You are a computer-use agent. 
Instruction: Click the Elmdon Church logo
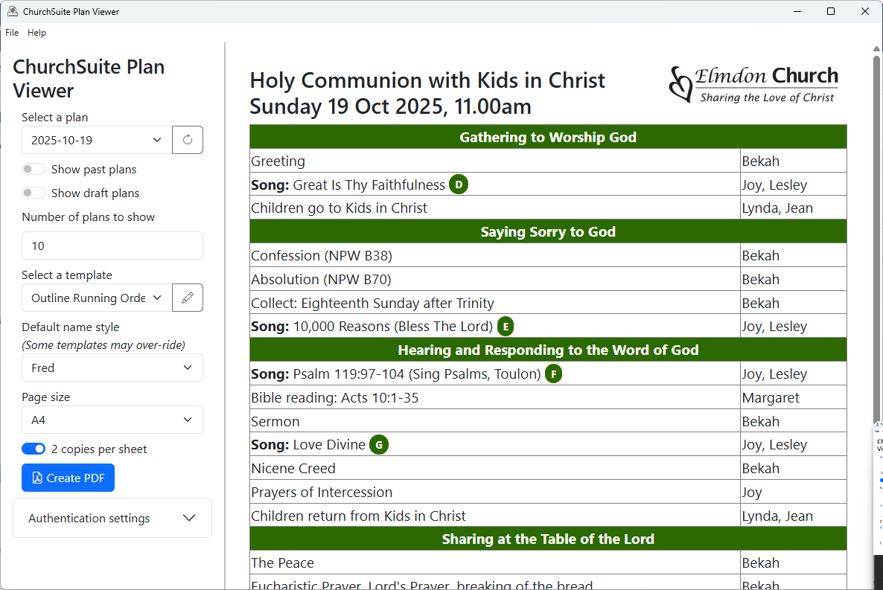tap(753, 85)
